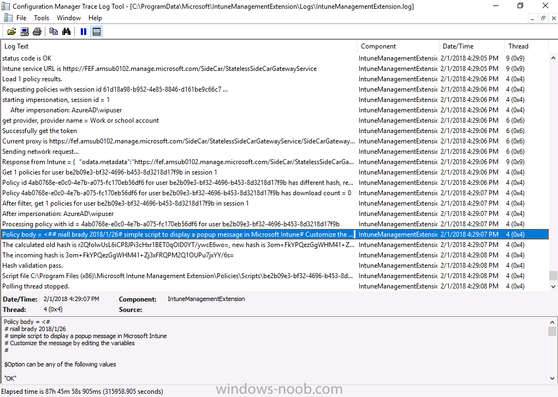Select the highlighted 'Policy body' log row

275,234
